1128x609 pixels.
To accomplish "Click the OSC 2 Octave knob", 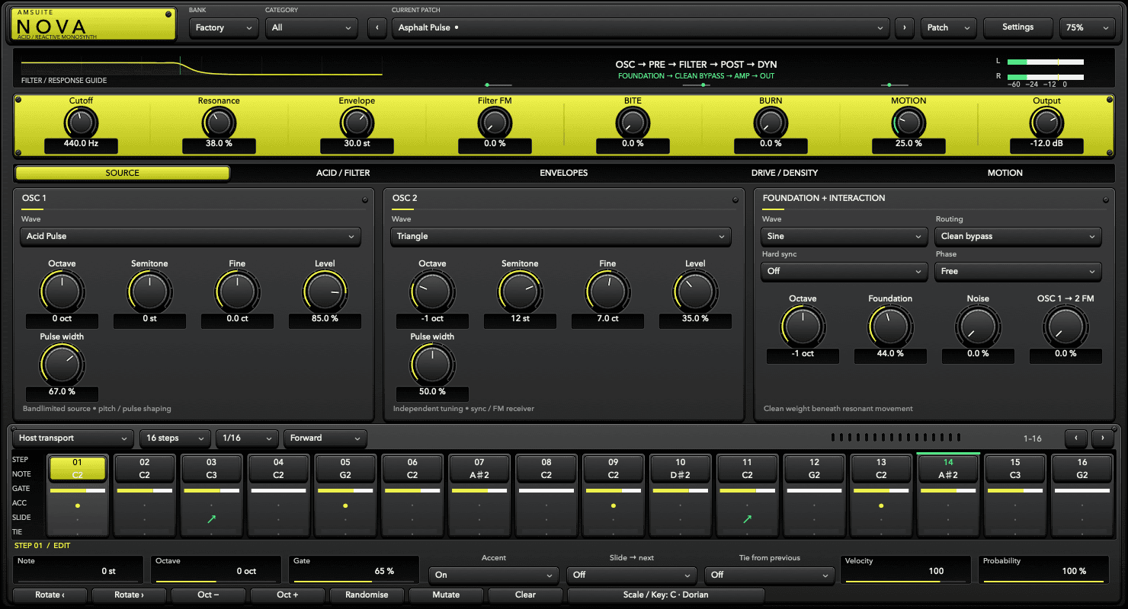I will coord(432,291).
